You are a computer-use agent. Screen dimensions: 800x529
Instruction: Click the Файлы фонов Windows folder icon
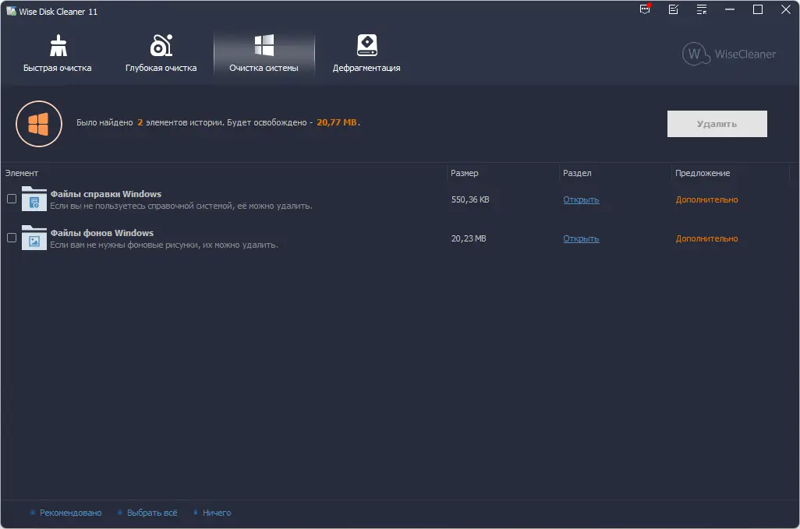coord(34,238)
